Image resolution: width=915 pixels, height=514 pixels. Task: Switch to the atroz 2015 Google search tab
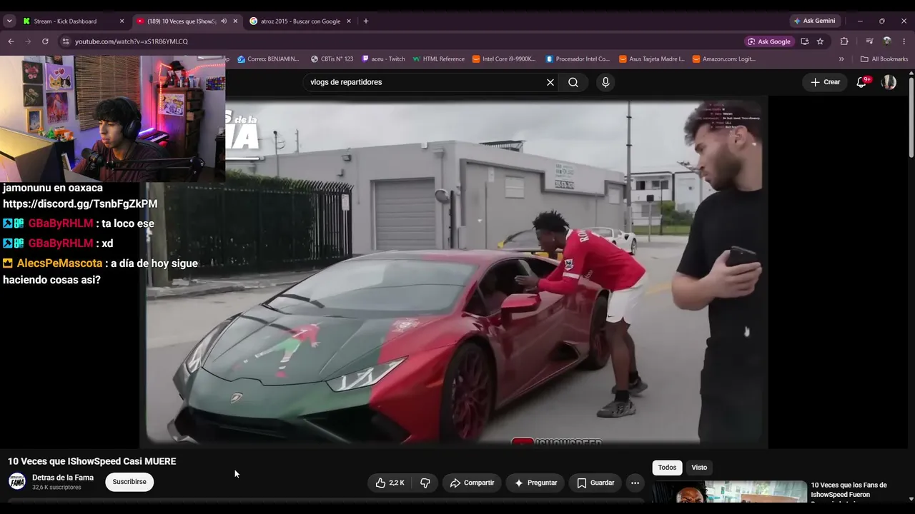pyautogui.click(x=300, y=21)
